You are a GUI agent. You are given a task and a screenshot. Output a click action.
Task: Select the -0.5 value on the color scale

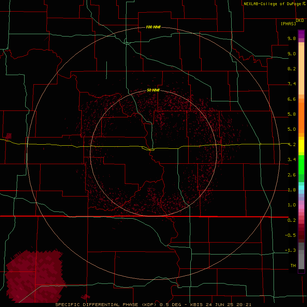point(290,235)
